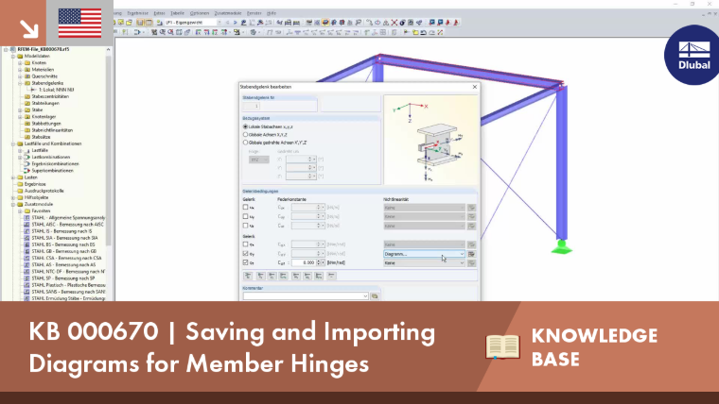The width and height of the screenshot is (719, 404).
Task: Click the last hinge preset icon in the row
Action: (331, 276)
